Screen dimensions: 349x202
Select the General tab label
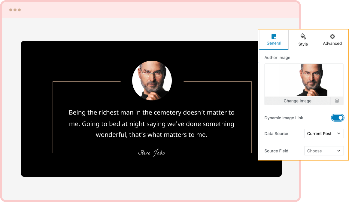[274, 43]
